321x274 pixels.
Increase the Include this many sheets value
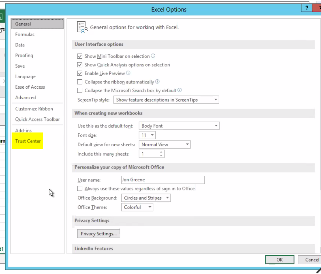pos(161,152)
